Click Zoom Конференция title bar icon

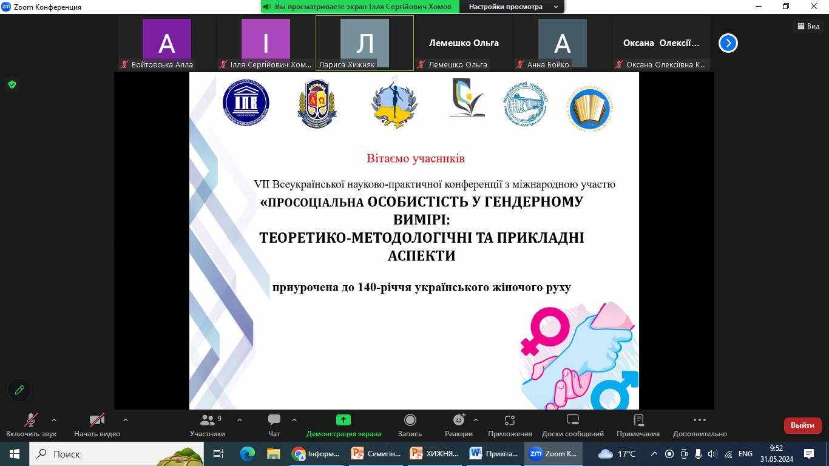pos(6,7)
